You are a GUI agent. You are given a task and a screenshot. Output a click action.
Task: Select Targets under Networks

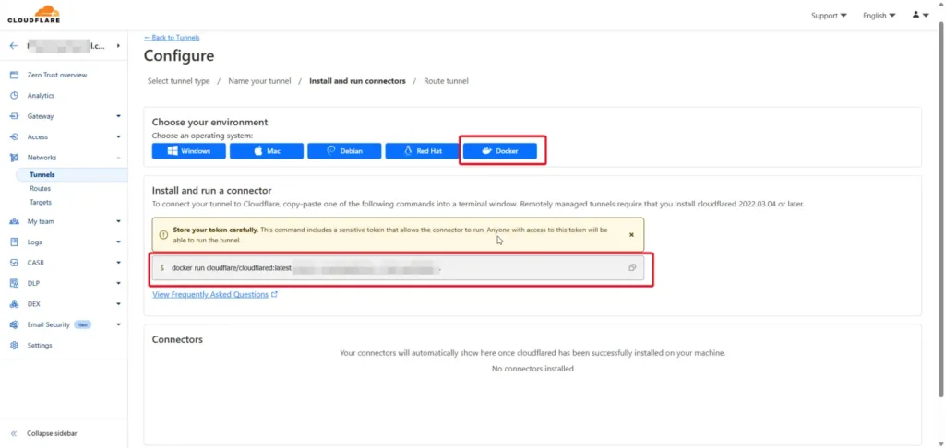41,202
